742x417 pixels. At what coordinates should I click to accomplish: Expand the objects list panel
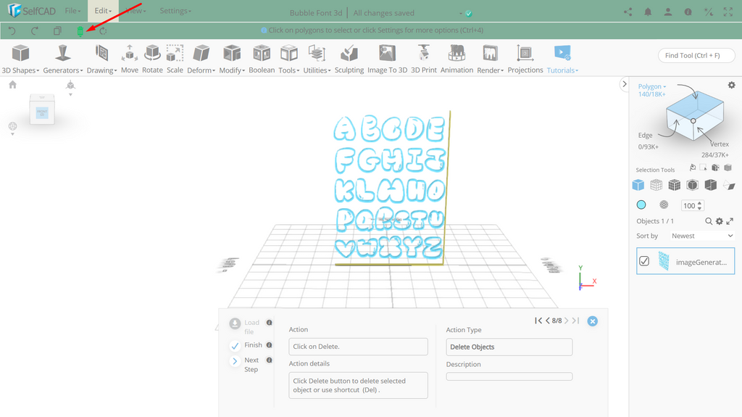click(730, 221)
